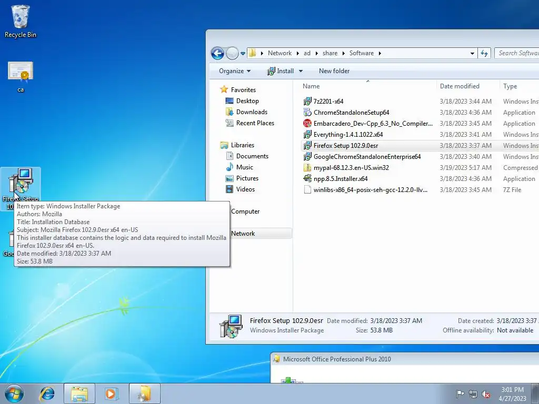Select the winlibs-x86_64-posix-seh-gcc file icon
Image resolution: width=539 pixels, height=404 pixels.
307,189
